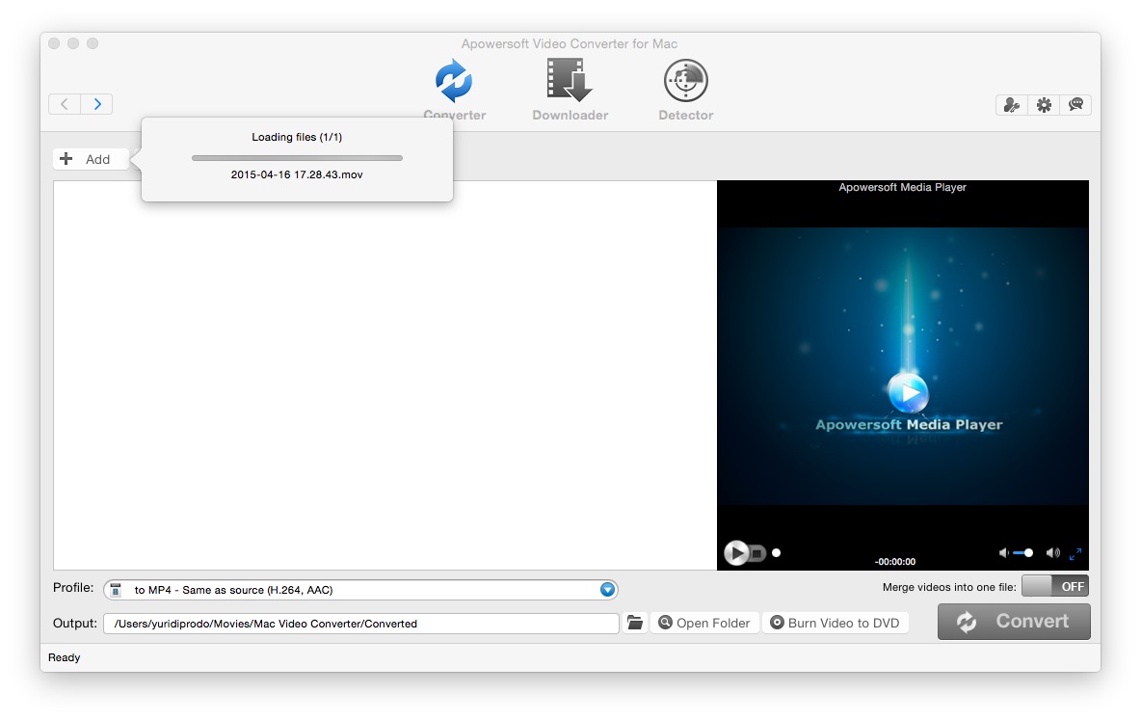Click the file name 2015-04-16 17.28.43.mov
Screen dimensions: 1141x720
pyautogui.click(x=297, y=174)
